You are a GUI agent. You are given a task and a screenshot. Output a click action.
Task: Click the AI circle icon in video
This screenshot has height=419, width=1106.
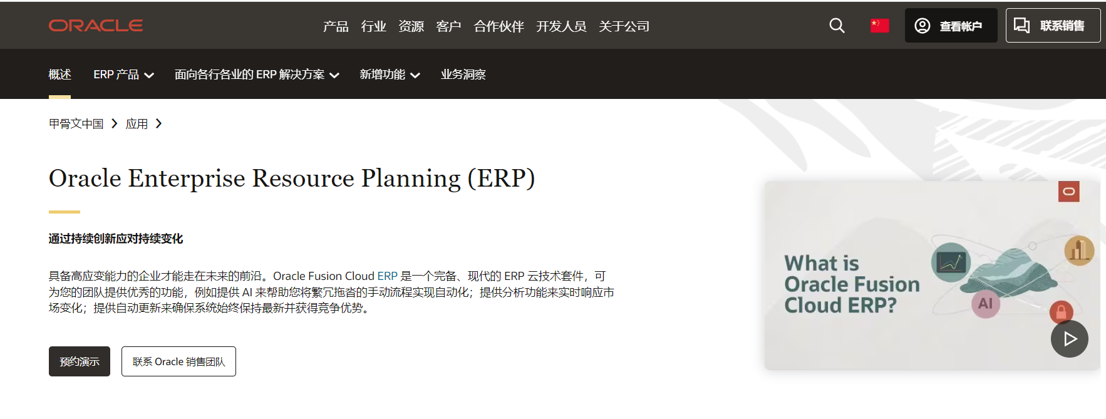(986, 304)
